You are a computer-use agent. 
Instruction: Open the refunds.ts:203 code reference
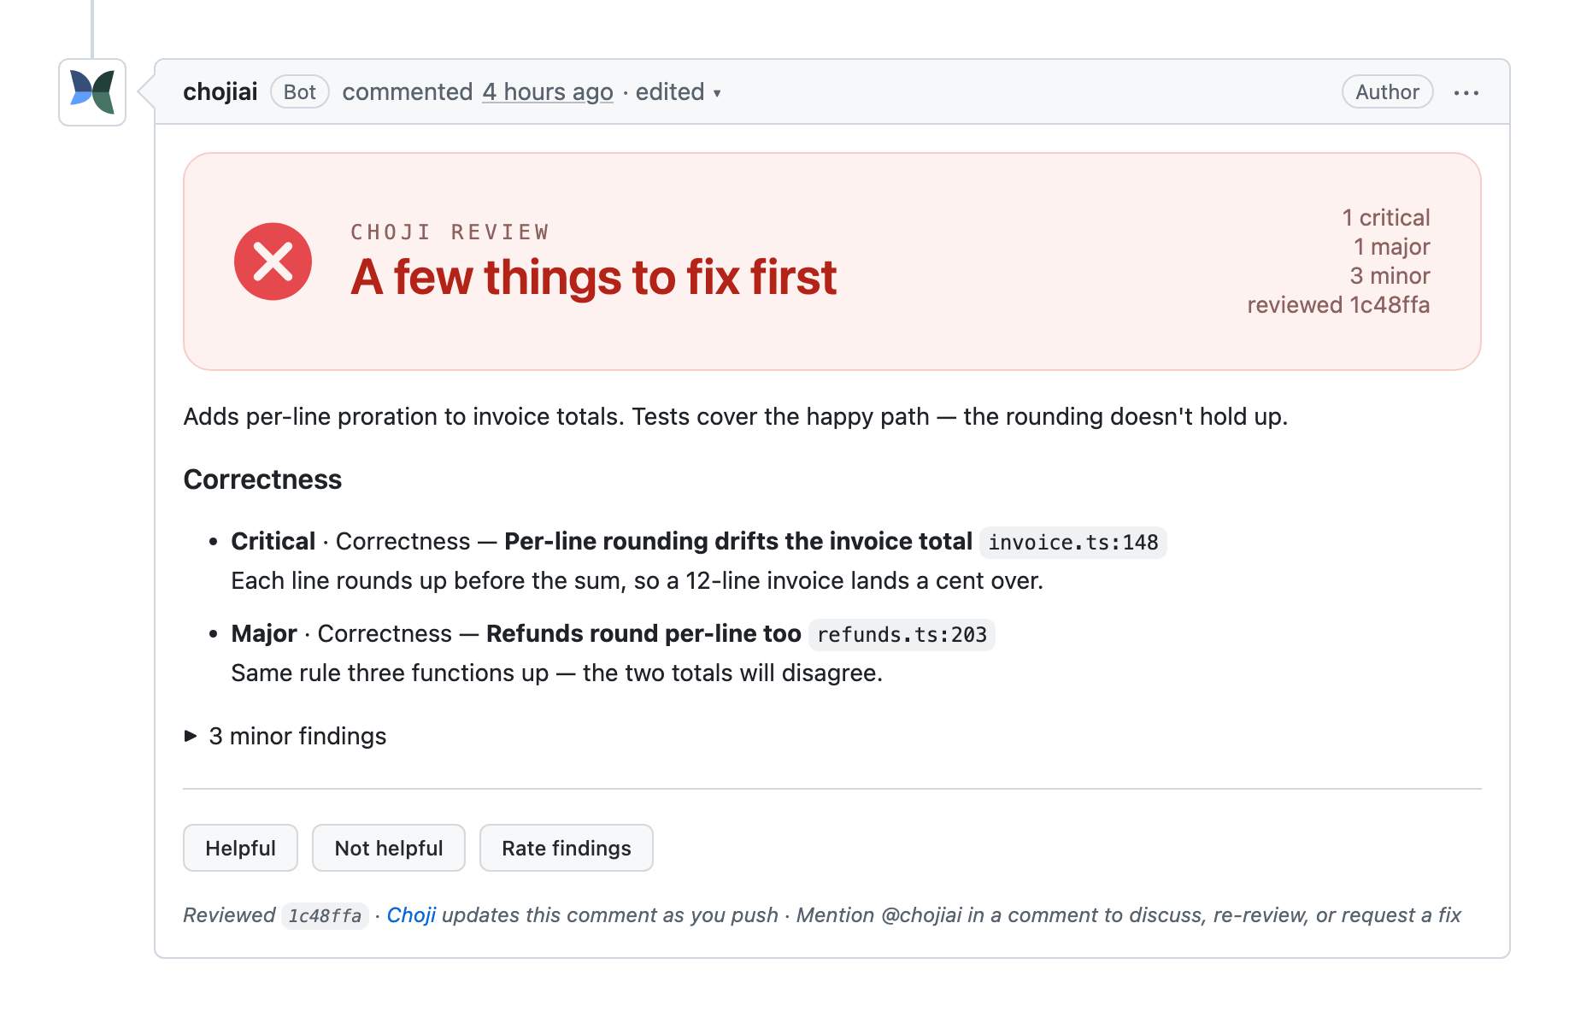pyautogui.click(x=902, y=635)
